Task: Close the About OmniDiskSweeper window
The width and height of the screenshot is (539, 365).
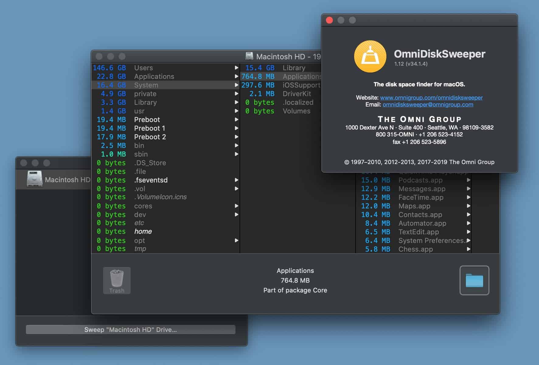Action: tap(329, 20)
